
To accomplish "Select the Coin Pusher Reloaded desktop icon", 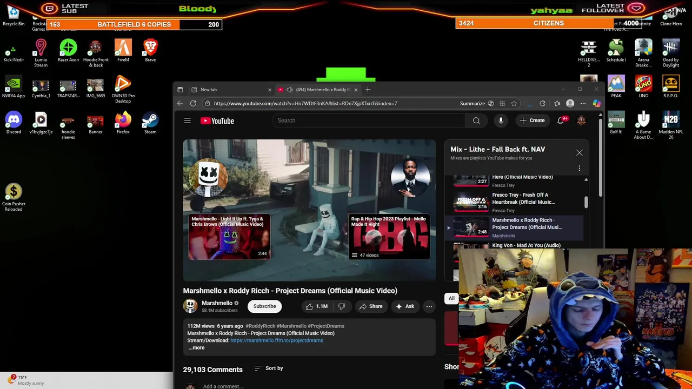I will coord(14,198).
